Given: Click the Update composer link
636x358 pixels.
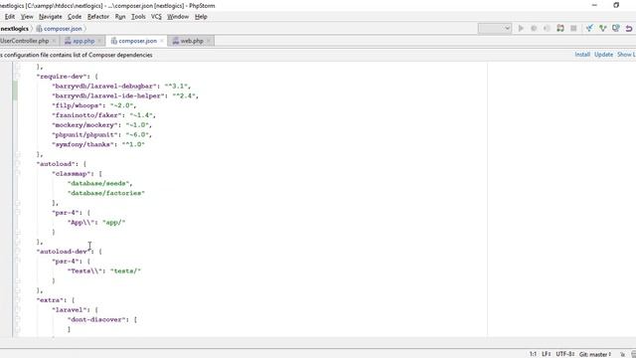Looking at the screenshot, I should coord(603,55).
